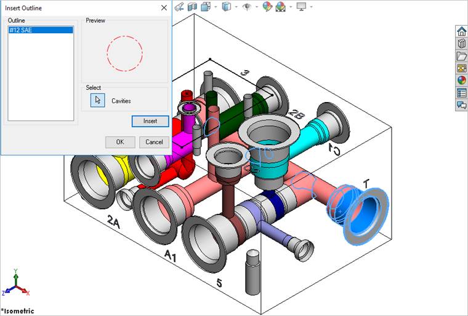This screenshot has height=316, width=468.
Task: Open the View Palette task pane tab
Action: [461, 68]
